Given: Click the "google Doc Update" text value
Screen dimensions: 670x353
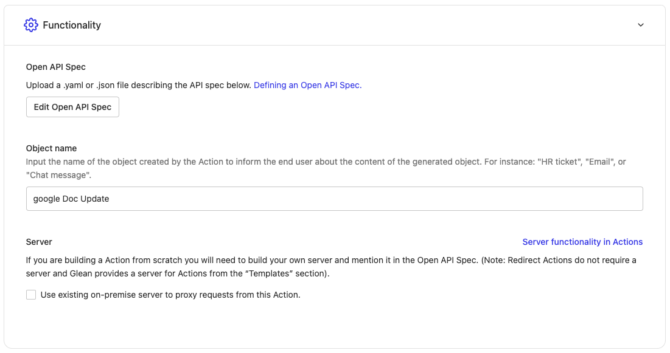Looking at the screenshot, I should 71,199.
